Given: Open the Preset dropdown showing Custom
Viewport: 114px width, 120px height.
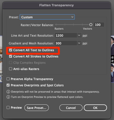Looking at the screenshot, I should point(47,17).
